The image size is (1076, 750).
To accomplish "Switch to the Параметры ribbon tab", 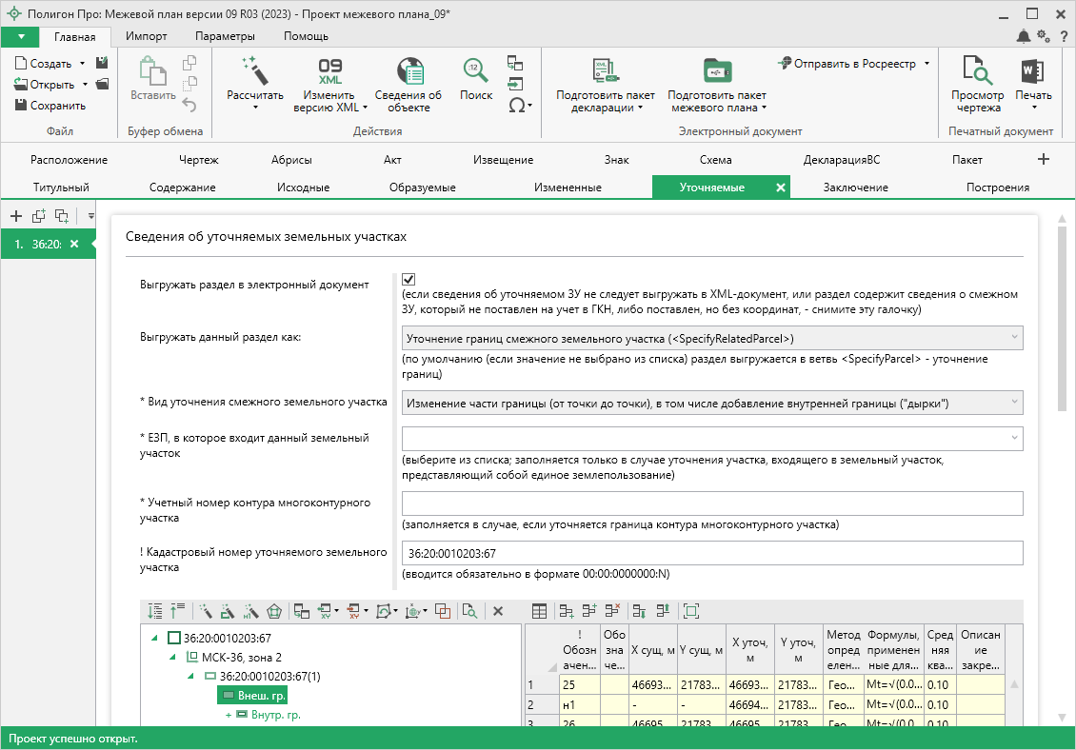I will pyautogui.click(x=225, y=36).
